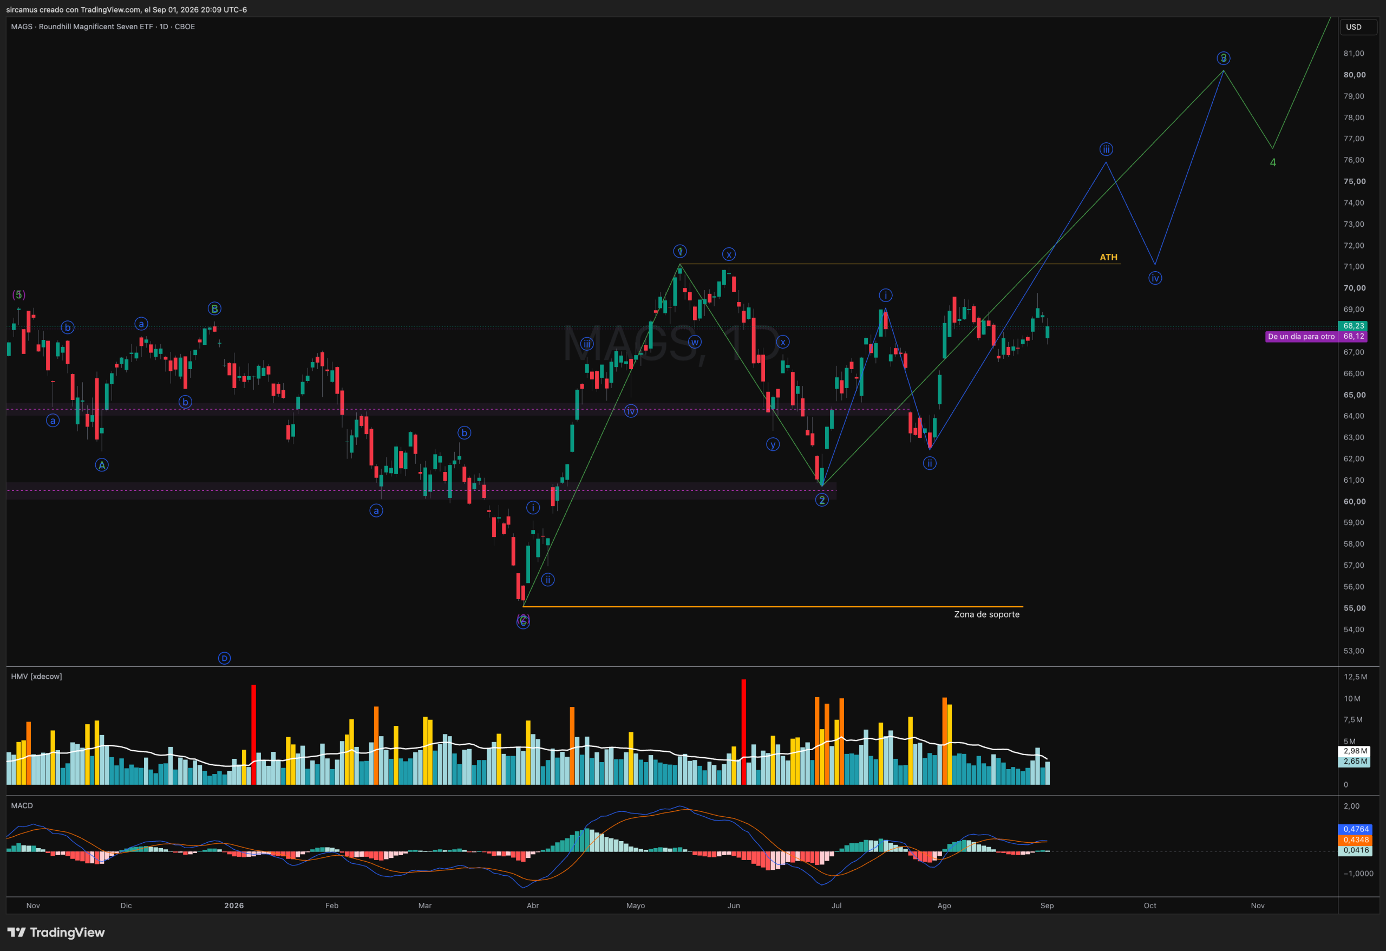Click the circled wave 3 projection label
The height and width of the screenshot is (951, 1386).
pyautogui.click(x=1223, y=58)
